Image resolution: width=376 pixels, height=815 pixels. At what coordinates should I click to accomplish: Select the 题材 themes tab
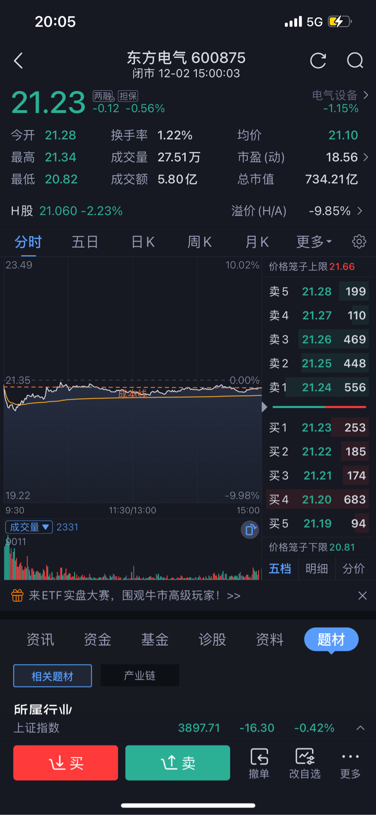(331, 639)
